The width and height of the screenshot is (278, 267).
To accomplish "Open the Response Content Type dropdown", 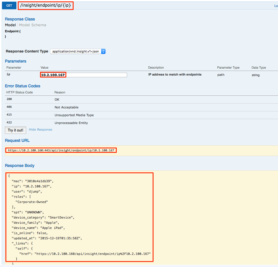I will coord(78,51).
